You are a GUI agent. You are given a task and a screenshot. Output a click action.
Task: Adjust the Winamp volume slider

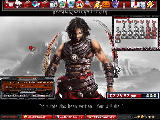pos(28,89)
